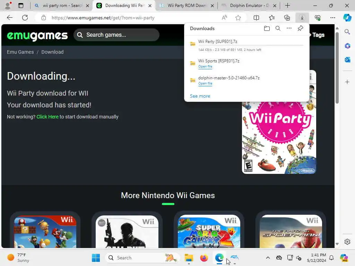Open the browser profile icon
Screen dimensions: 355x266
click(x=8, y=6)
